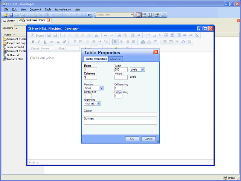Image resolution: width=241 pixels, height=181 pixels.
Task: Click the Superscript icon
Action: click(x=65, y=42)
